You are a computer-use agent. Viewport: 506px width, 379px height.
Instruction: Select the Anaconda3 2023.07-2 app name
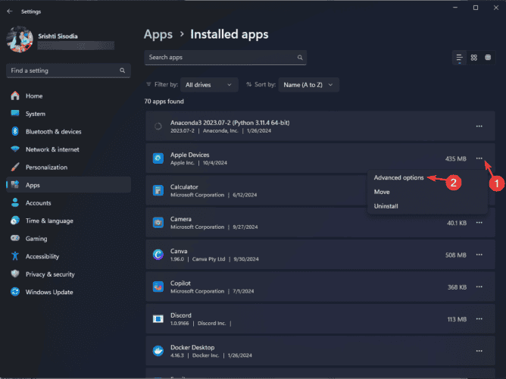(x=230, y=123)
